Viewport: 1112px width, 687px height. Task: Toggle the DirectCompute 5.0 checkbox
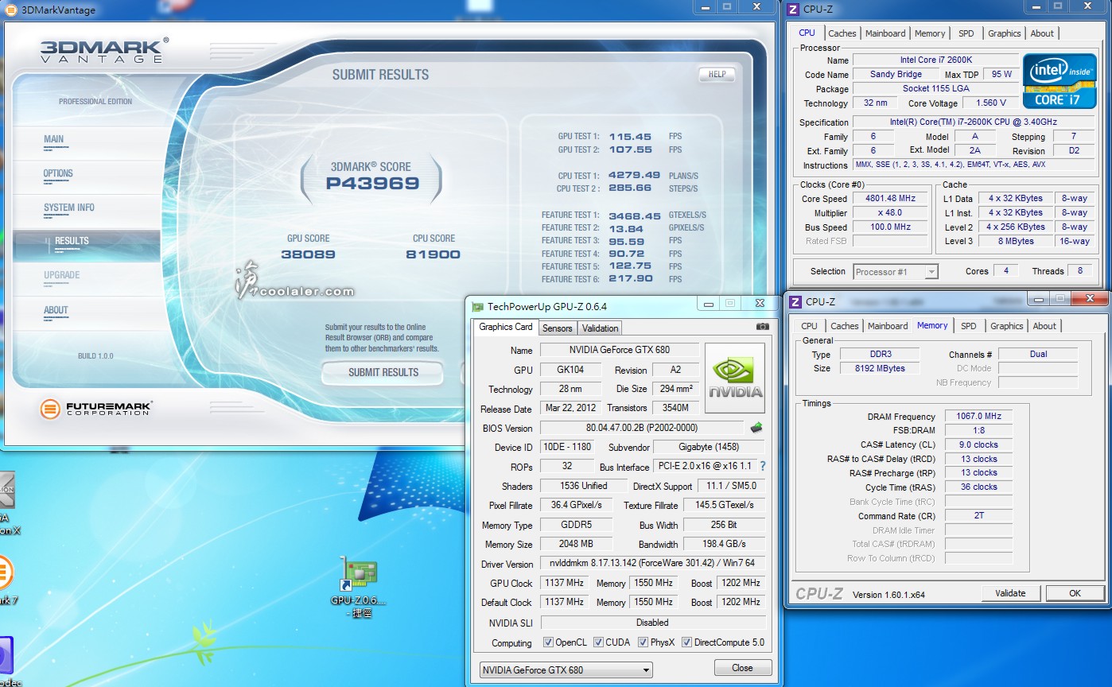pyautogui.click(x=686, y=642)
